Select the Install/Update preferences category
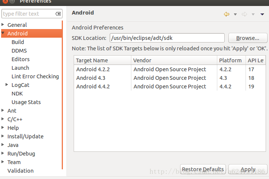269x179 pixels. point(25,137)
